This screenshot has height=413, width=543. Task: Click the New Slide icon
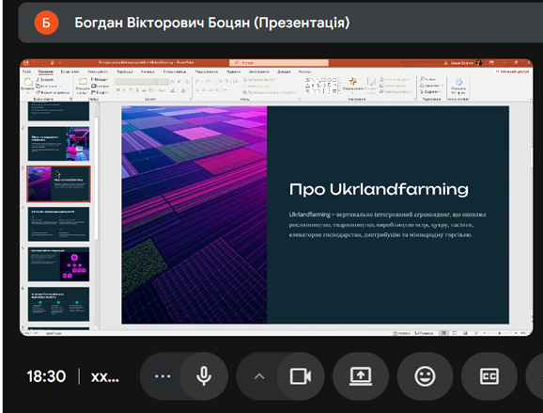pyautogui.click(x=83, y=82)
